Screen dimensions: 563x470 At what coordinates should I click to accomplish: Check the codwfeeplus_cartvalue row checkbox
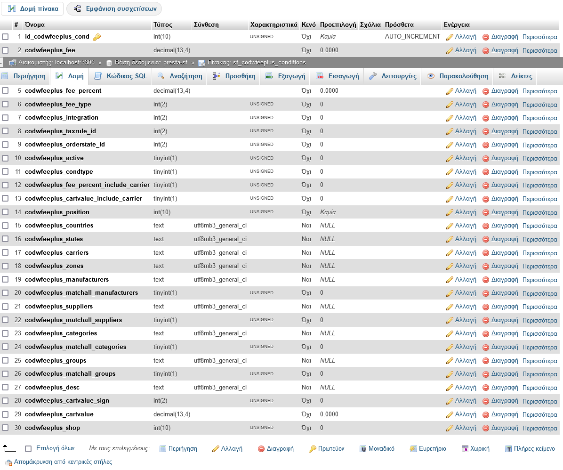point(5,414)
